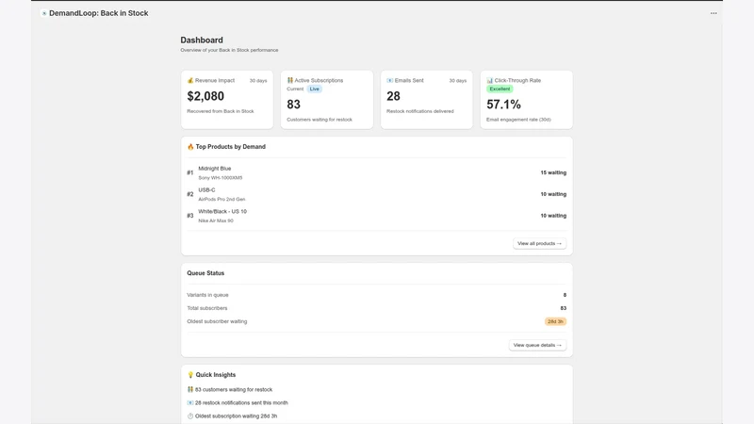Click the 28d 3h orange waiting badge
Screen dimensions: 754x424
(x=555, y=321)
